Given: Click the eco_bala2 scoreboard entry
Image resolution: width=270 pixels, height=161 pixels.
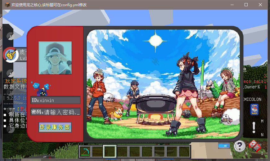Looking at the screenshot, I should [x=255, y=81].
